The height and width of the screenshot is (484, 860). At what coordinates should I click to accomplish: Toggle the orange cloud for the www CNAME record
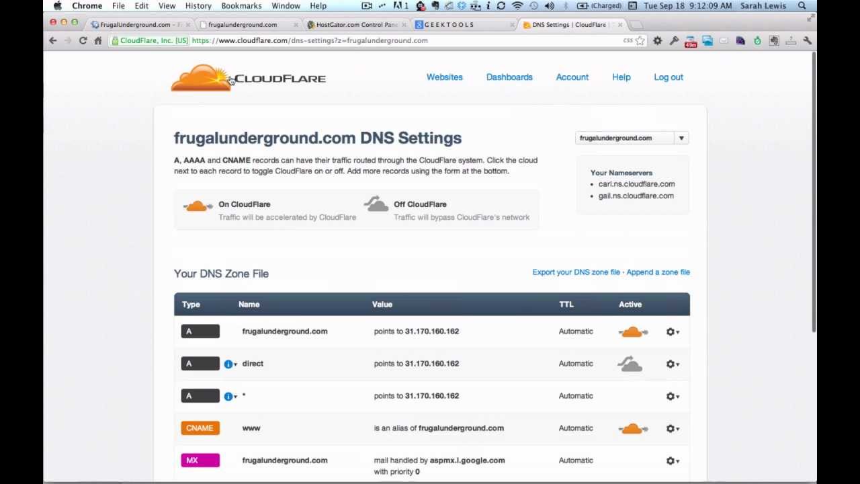point(633,428)
